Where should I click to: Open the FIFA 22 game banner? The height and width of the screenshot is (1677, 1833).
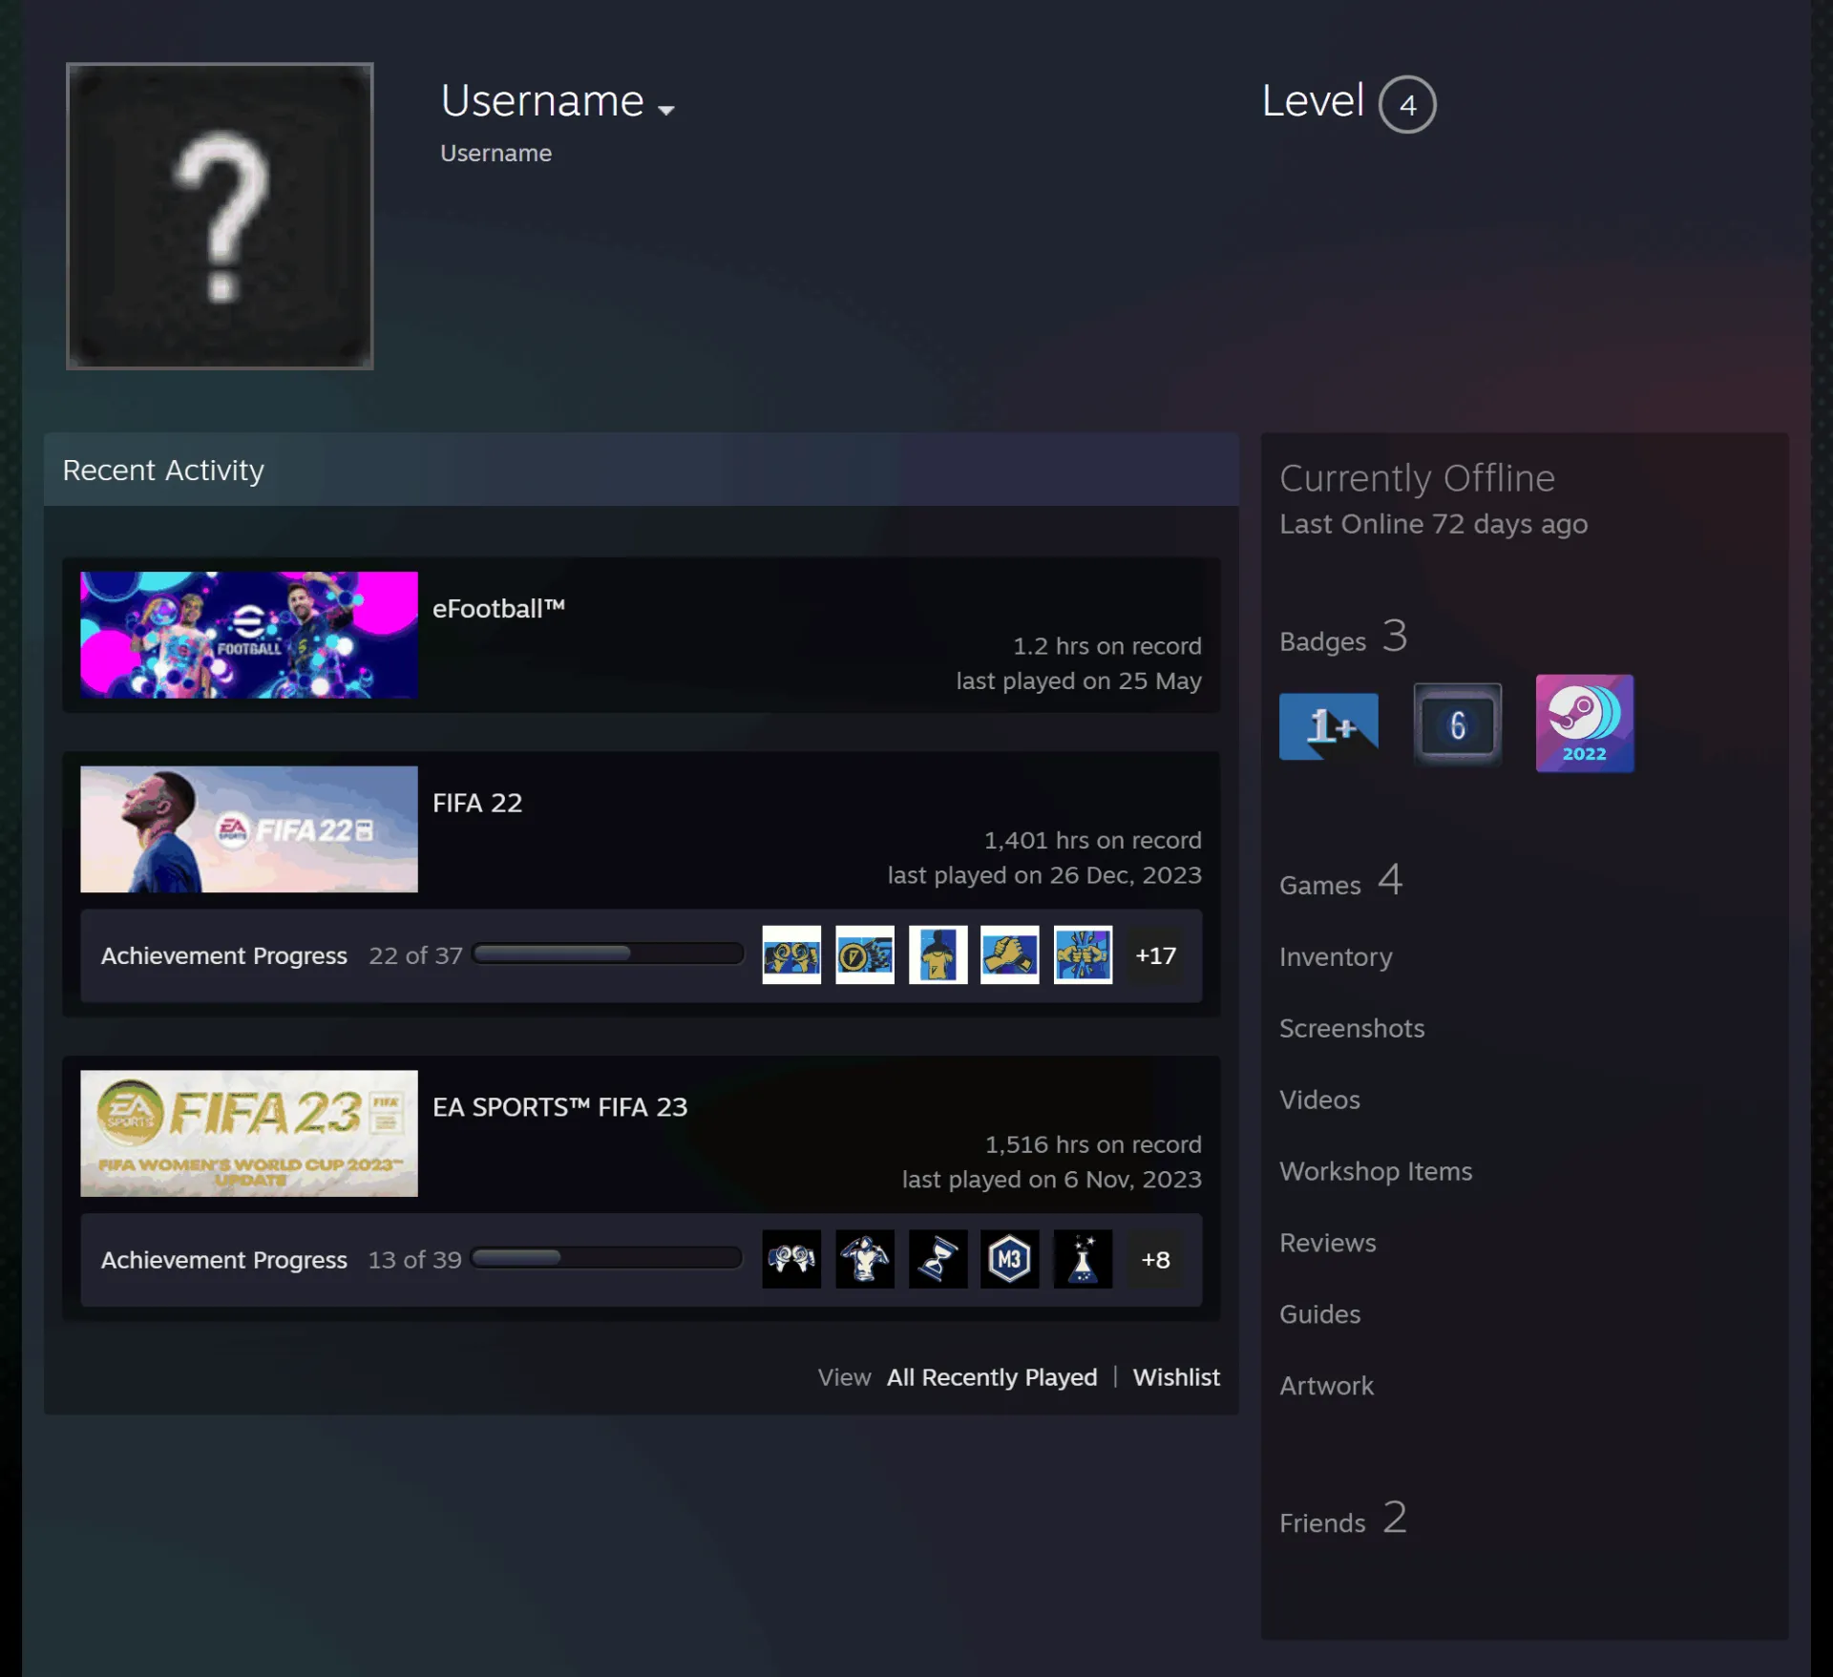[249, 829]
